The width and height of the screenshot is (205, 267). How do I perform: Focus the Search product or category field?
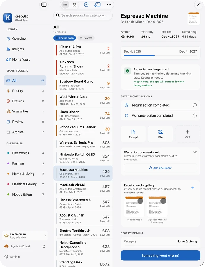click(83, 15)
